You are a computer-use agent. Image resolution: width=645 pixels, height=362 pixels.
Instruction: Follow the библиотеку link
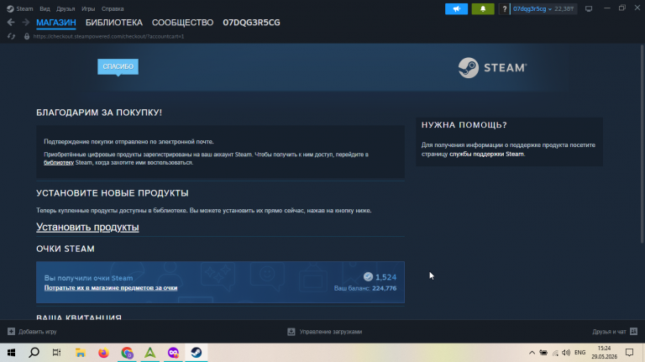[59, 162]
